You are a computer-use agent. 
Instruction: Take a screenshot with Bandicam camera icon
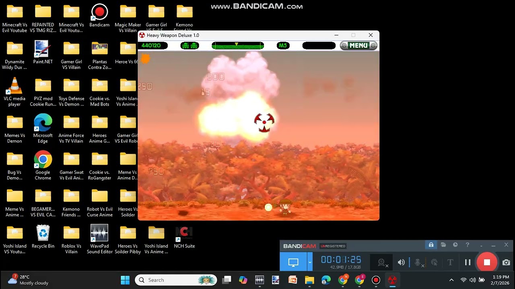tap(506, 263)
